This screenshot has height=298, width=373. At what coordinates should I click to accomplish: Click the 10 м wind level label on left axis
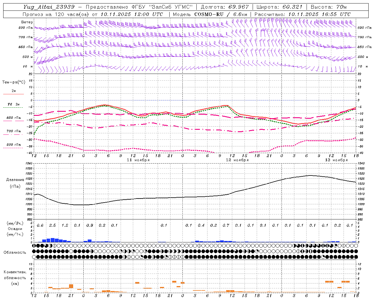pos(28,66)
